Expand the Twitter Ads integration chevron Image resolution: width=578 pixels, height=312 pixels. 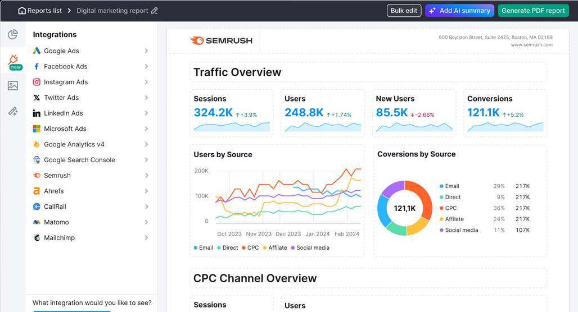(146, 98)
